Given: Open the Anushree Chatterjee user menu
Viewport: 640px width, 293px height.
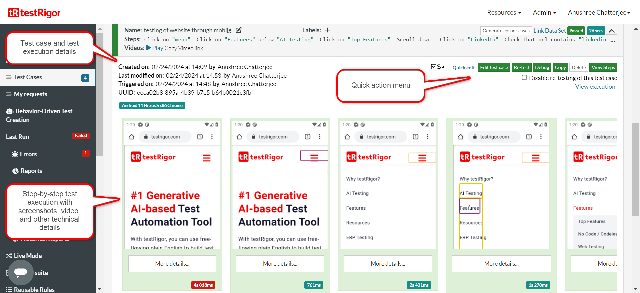Looking at the screenshot, I should pos(599,13).
